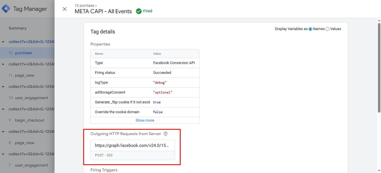Click the Facebook Conversion API type value
381x173 pixels.
pos(174,63)
